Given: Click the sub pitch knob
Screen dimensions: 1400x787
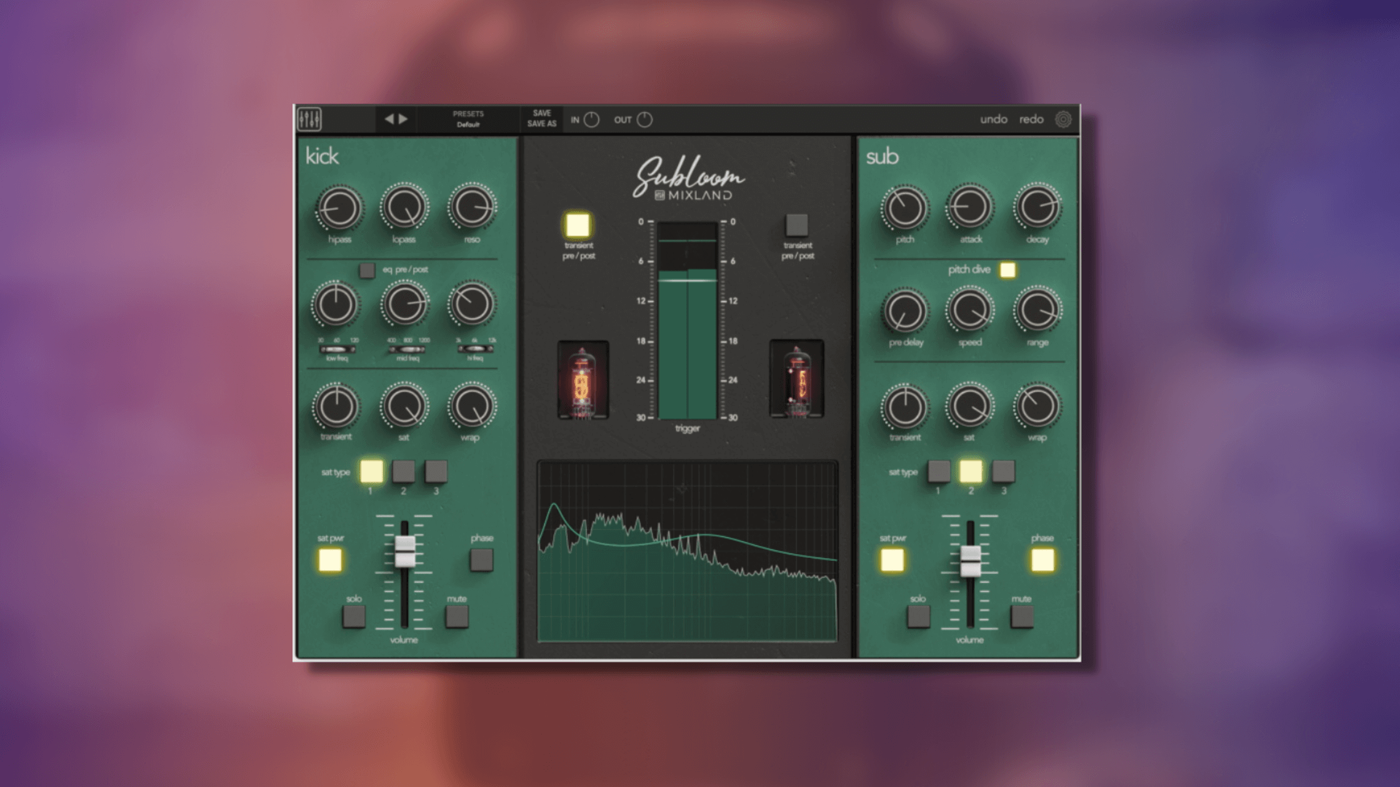Looking at the screenshot, I should pos(904,208).
